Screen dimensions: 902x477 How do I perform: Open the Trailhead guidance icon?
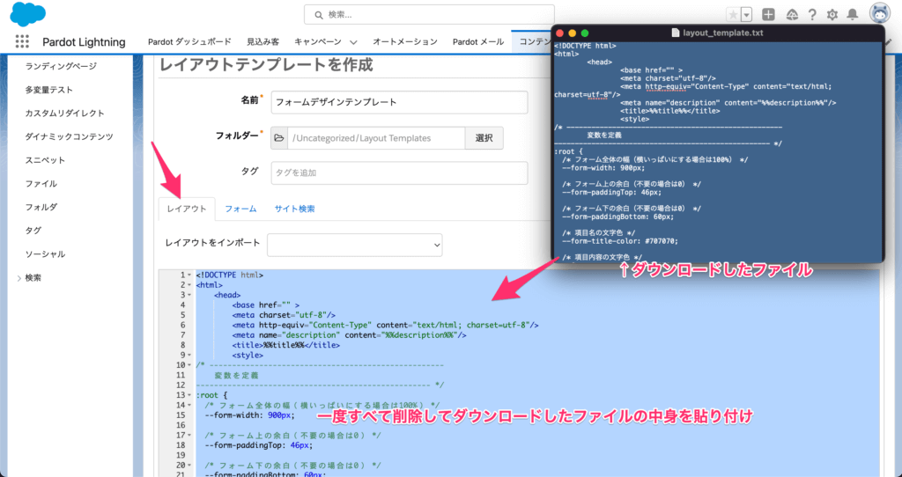tap(792, 15)
